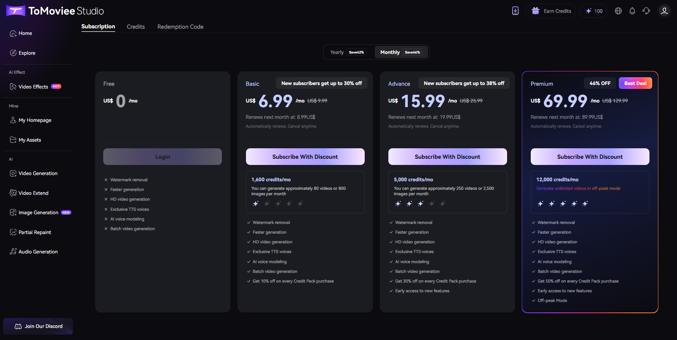Select Image Generation in sidebar
The height and width of the screenshot is (340, 677).
point(38,213)
